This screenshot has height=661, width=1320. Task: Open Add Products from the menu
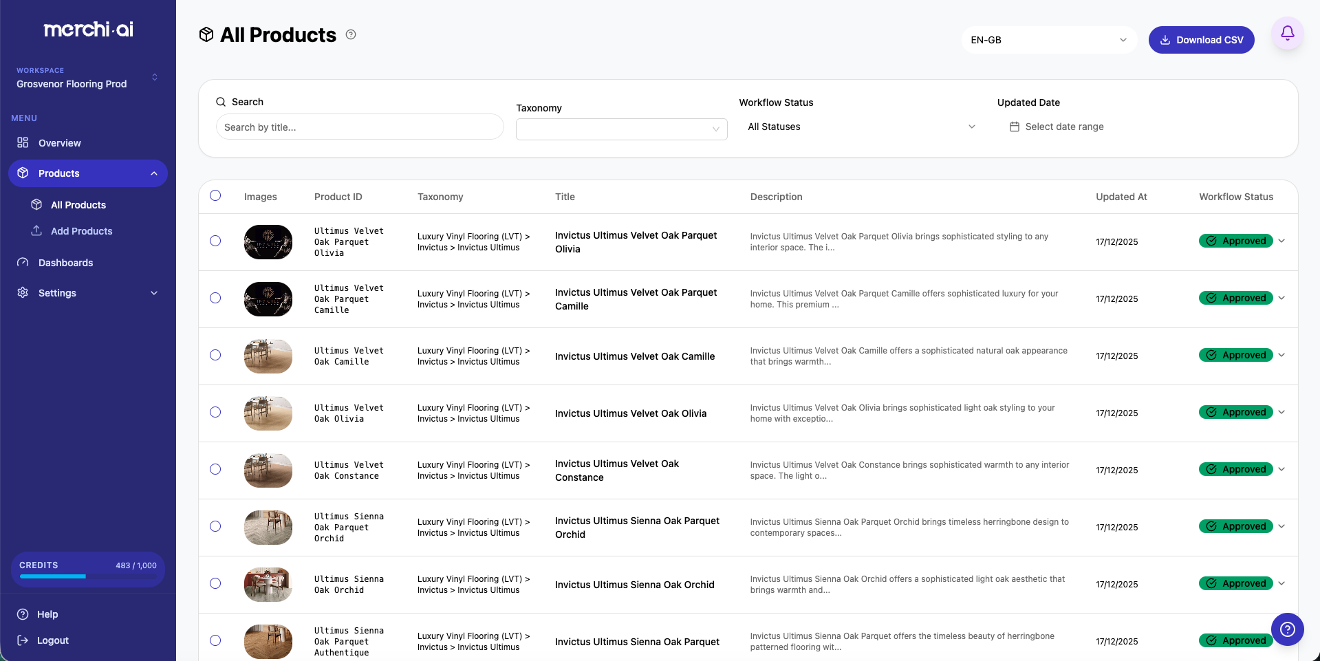pyautogui.click(x=81, y=230)
